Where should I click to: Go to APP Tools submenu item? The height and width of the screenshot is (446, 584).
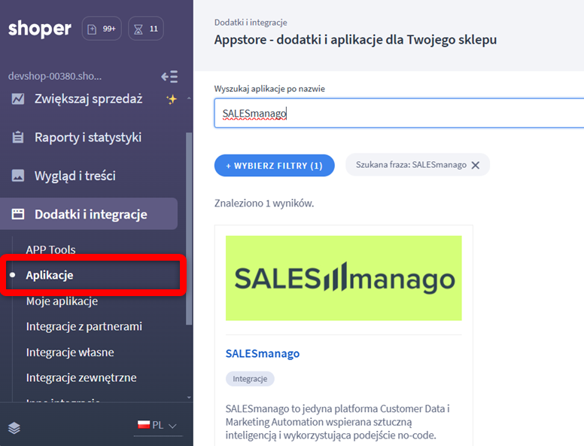pos(50,249)
